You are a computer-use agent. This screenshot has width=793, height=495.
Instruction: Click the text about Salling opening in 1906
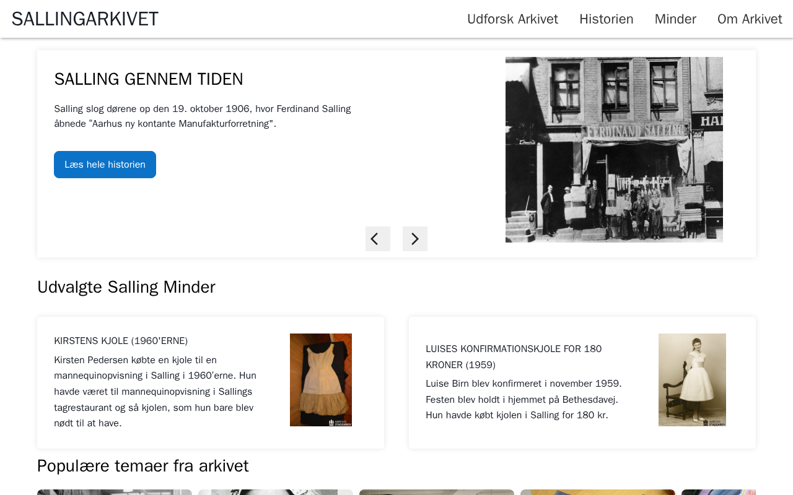coord(203,116)
